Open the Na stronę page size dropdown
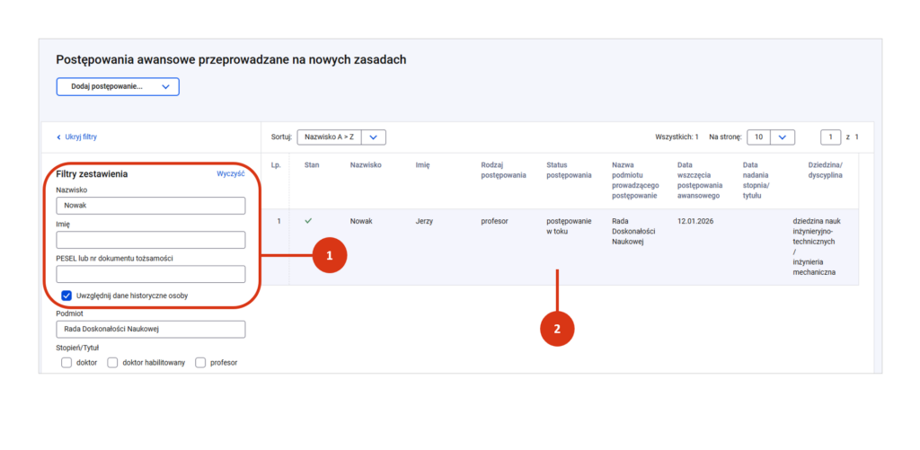 tap(771, 137)
